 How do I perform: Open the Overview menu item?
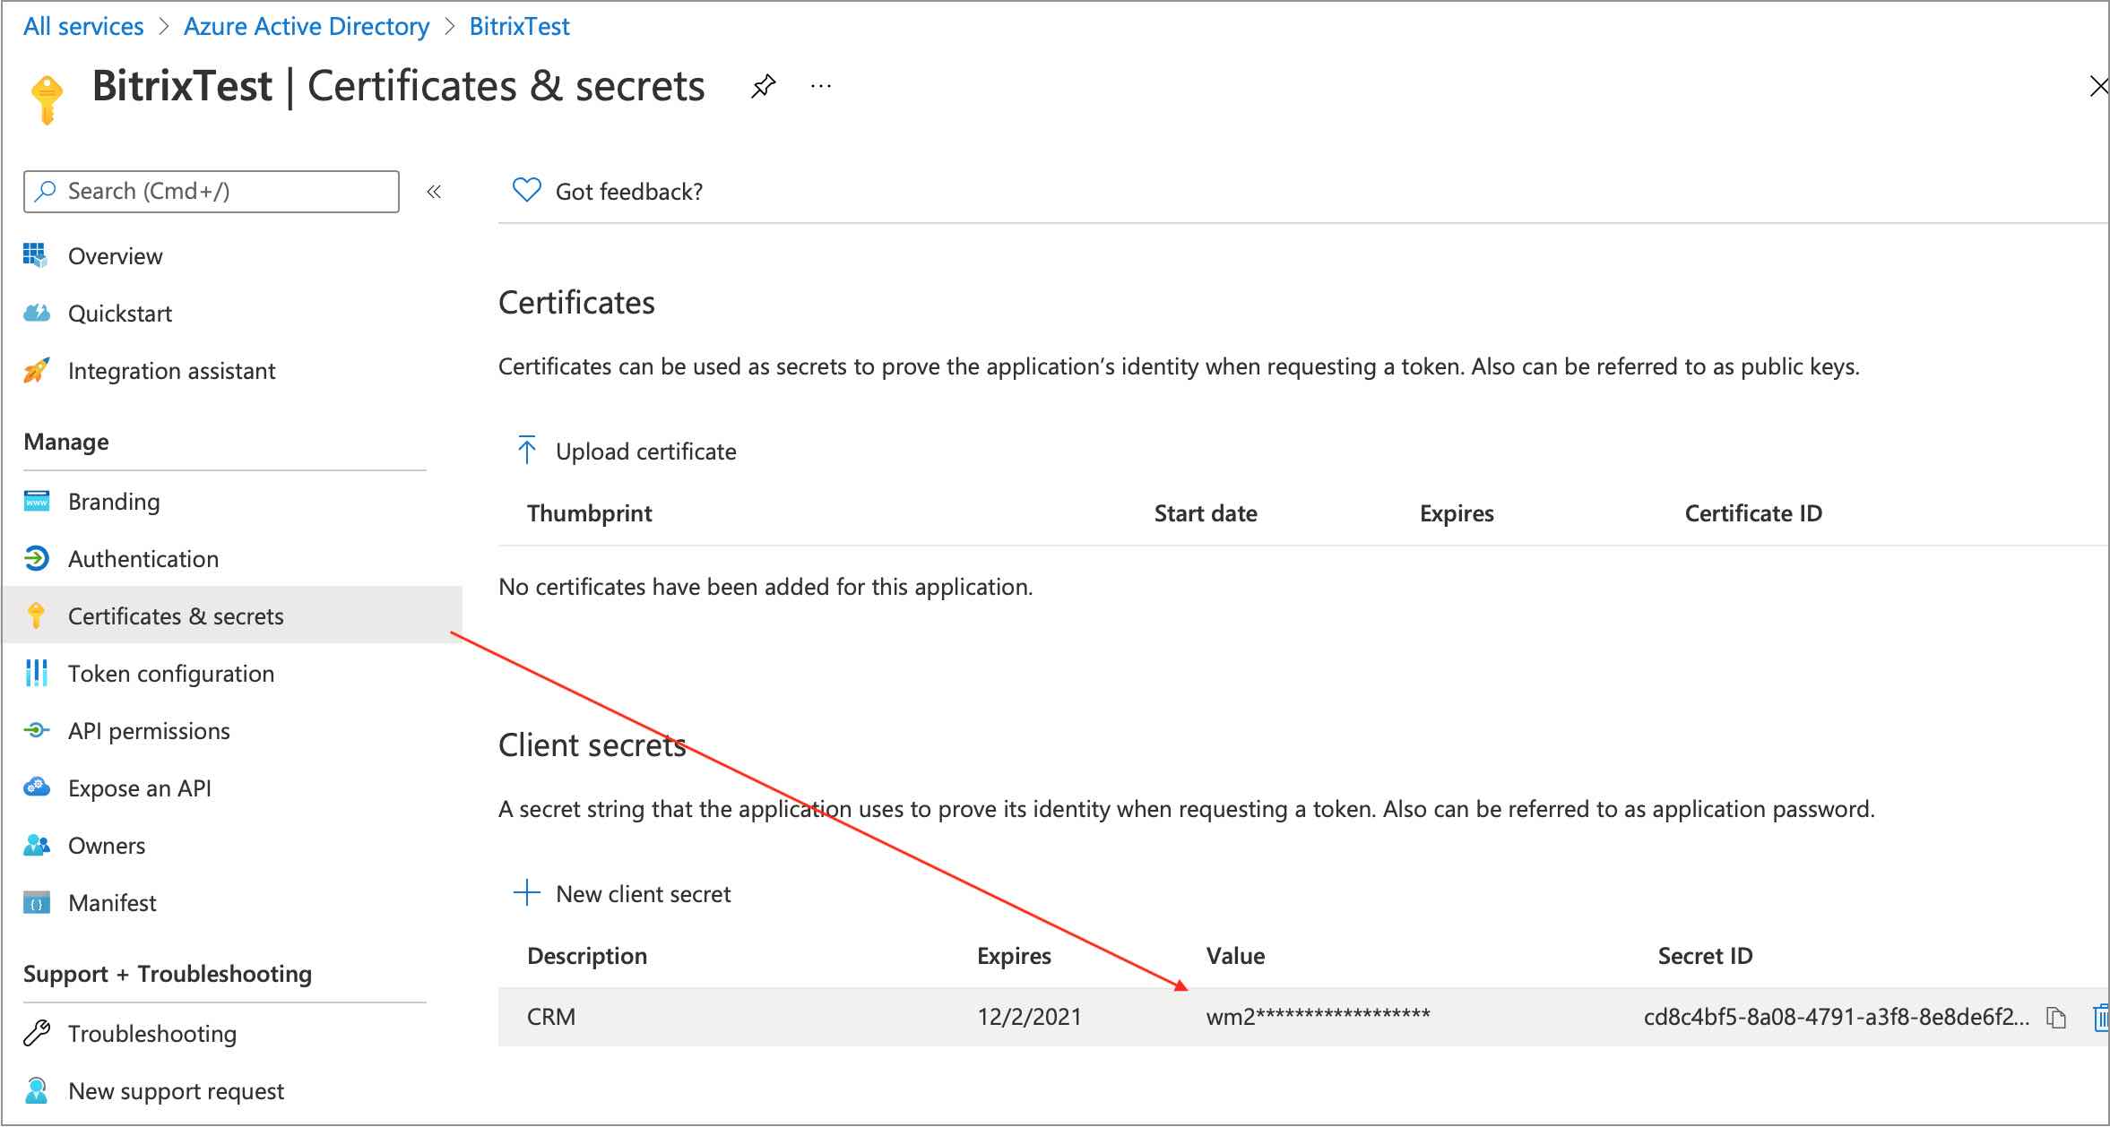[116, 256]
